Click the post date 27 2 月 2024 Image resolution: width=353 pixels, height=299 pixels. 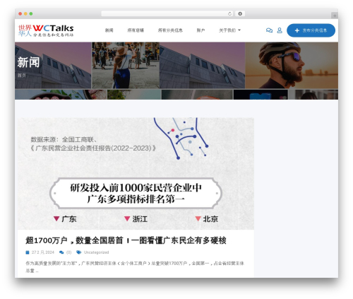tap(43, 252)
